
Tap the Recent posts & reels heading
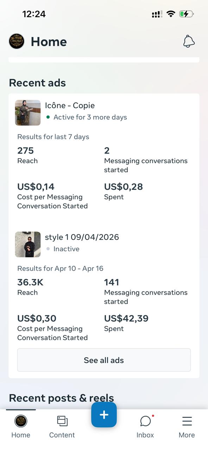(x=61, y=398)
